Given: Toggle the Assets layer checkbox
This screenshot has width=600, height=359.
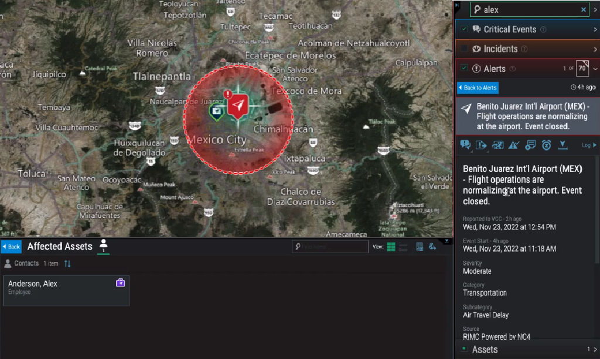Looking at the screenshot, I should (x=464, y=348).
